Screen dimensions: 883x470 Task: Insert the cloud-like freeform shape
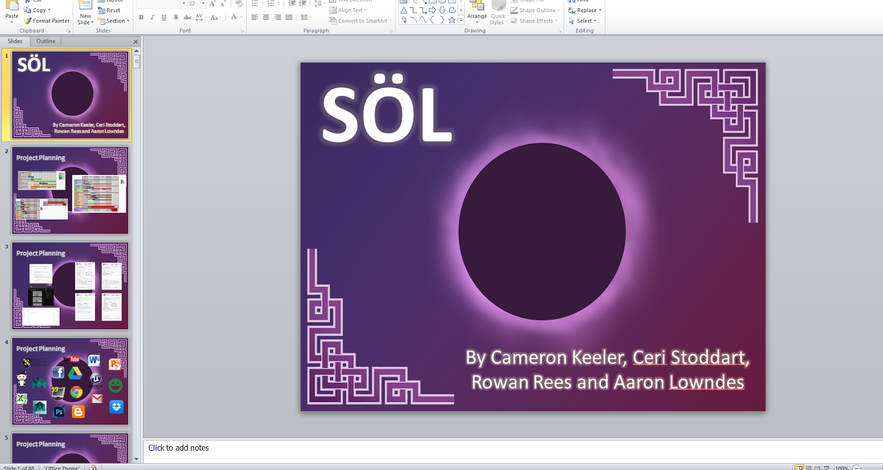(452, 10)
